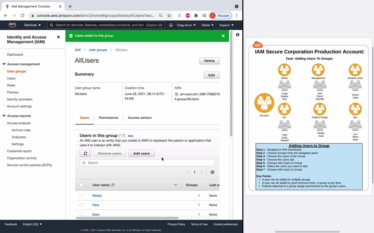Go to next page of users

[x=202, y=172]
